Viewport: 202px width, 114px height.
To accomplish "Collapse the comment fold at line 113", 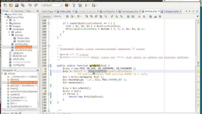I will tap(49, 46).
